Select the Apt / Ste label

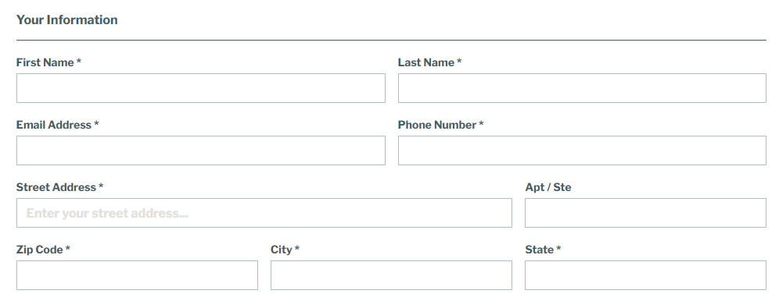tap(548, 187)
